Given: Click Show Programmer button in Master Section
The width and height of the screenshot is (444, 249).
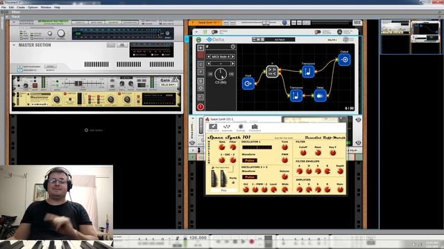Looking at the screenshot, I should point(20,66).
